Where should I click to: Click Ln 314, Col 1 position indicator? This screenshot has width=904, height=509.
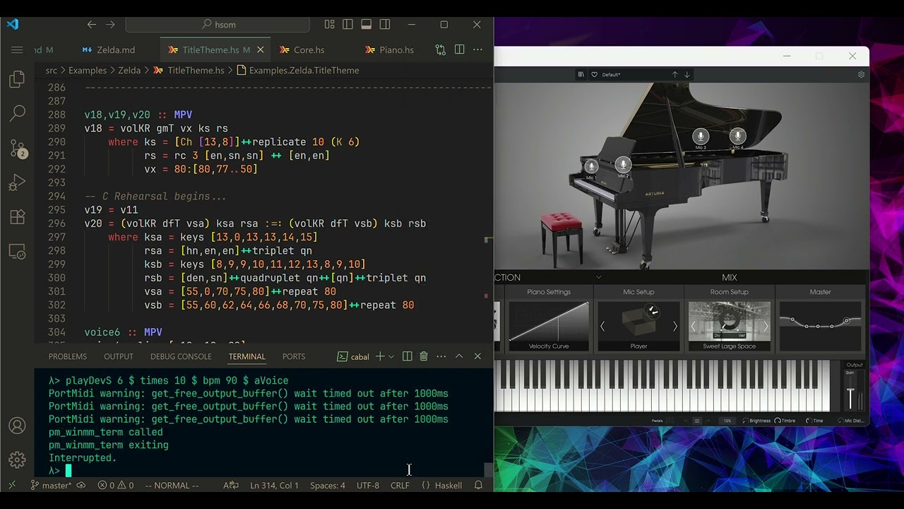[274, 485]
